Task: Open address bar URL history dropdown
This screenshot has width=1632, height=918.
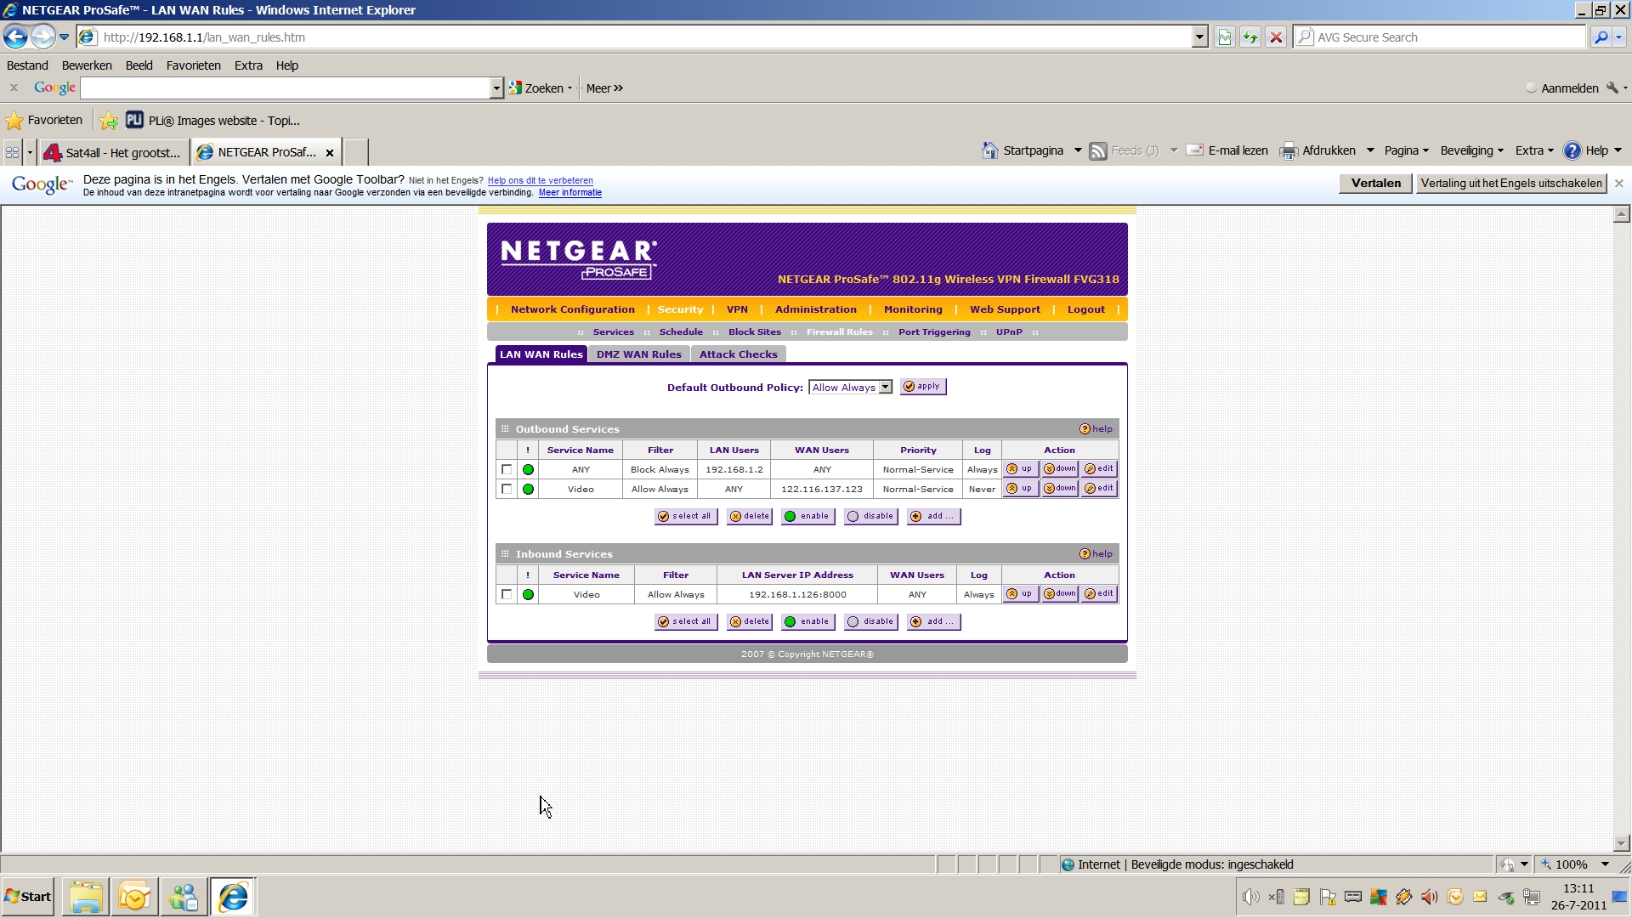Action: coord(1199,37)
